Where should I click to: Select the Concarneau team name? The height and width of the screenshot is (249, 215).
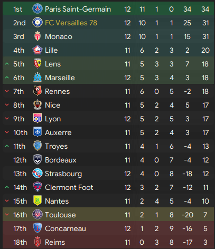66,228
